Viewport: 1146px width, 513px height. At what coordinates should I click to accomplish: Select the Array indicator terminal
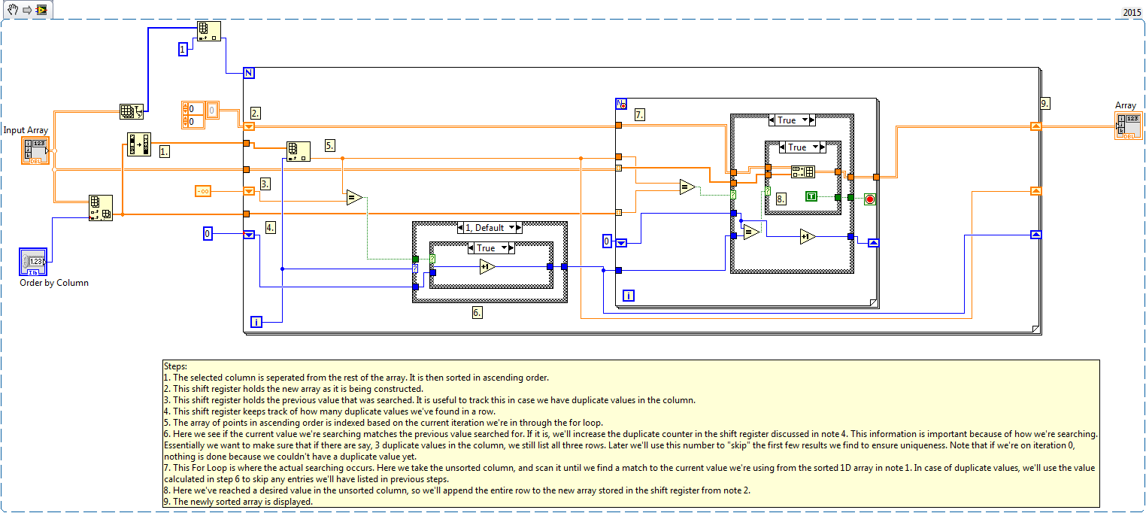(x=1127, y=126)
